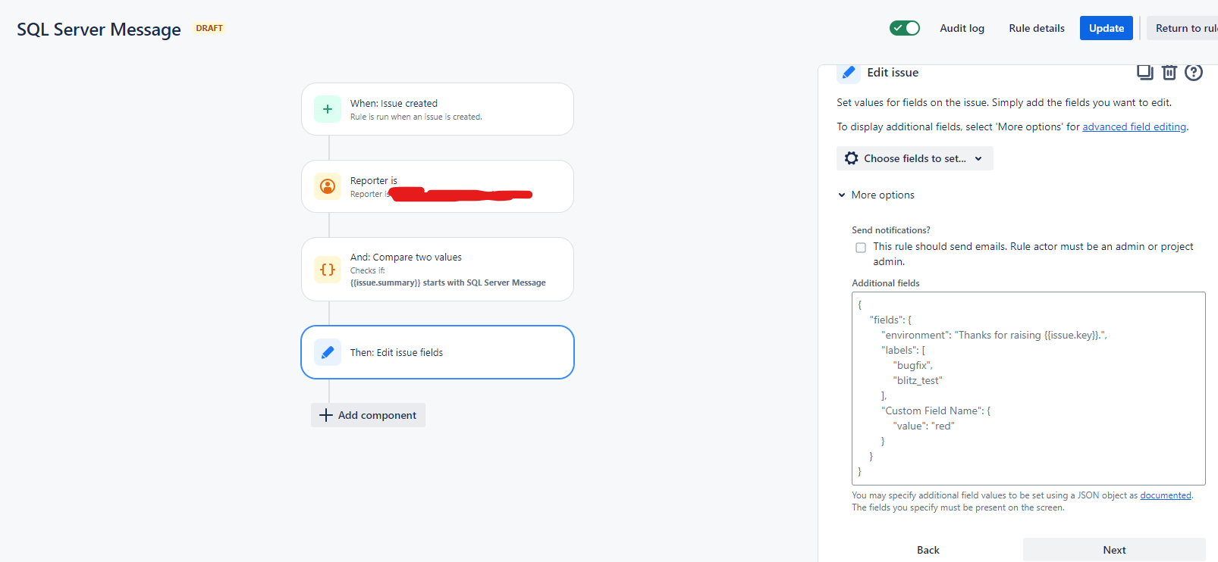
Task: Click the trash delete component icon
Action: click(1169, 72)
